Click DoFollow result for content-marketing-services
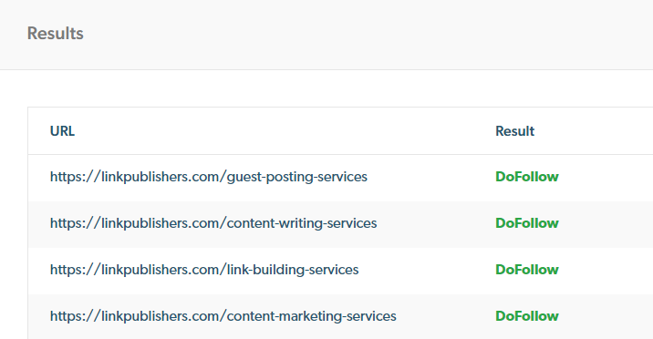653x339 pixels. 527,316
